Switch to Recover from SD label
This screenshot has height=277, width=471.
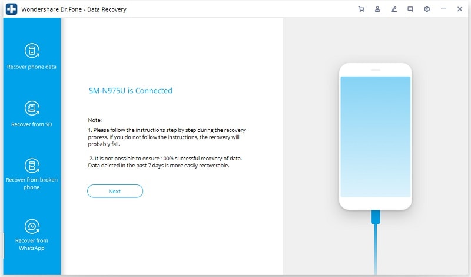pos(32,124)
